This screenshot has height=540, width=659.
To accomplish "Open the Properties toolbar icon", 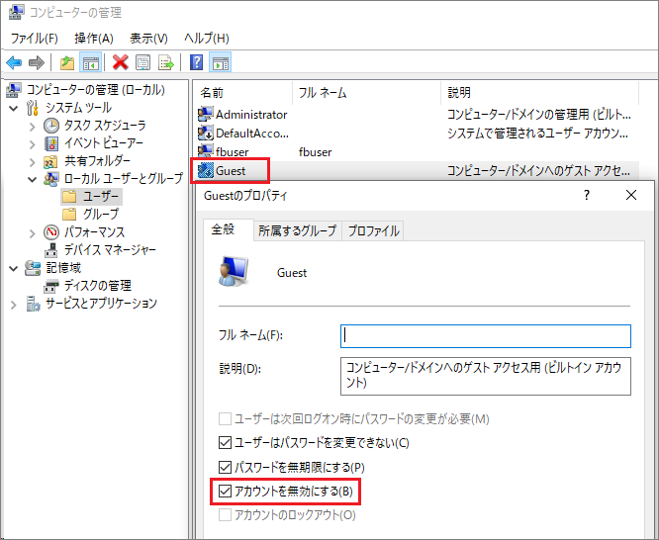I will click(x=143, y=63).
